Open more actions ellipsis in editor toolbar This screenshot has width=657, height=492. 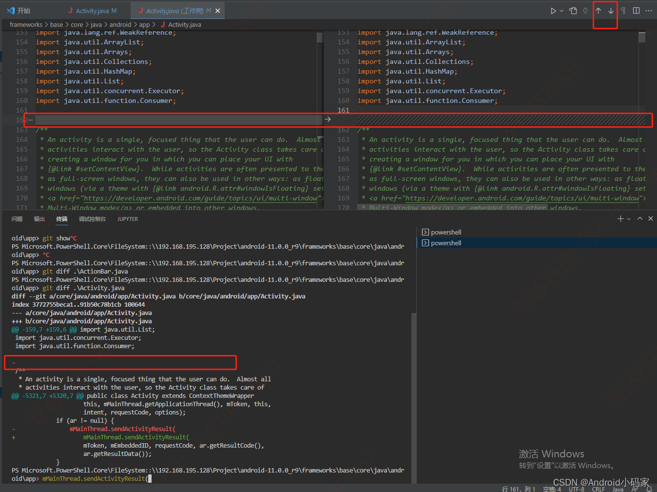point(649,11)
